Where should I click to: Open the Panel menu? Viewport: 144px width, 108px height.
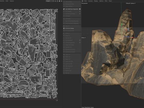point(110,1)
